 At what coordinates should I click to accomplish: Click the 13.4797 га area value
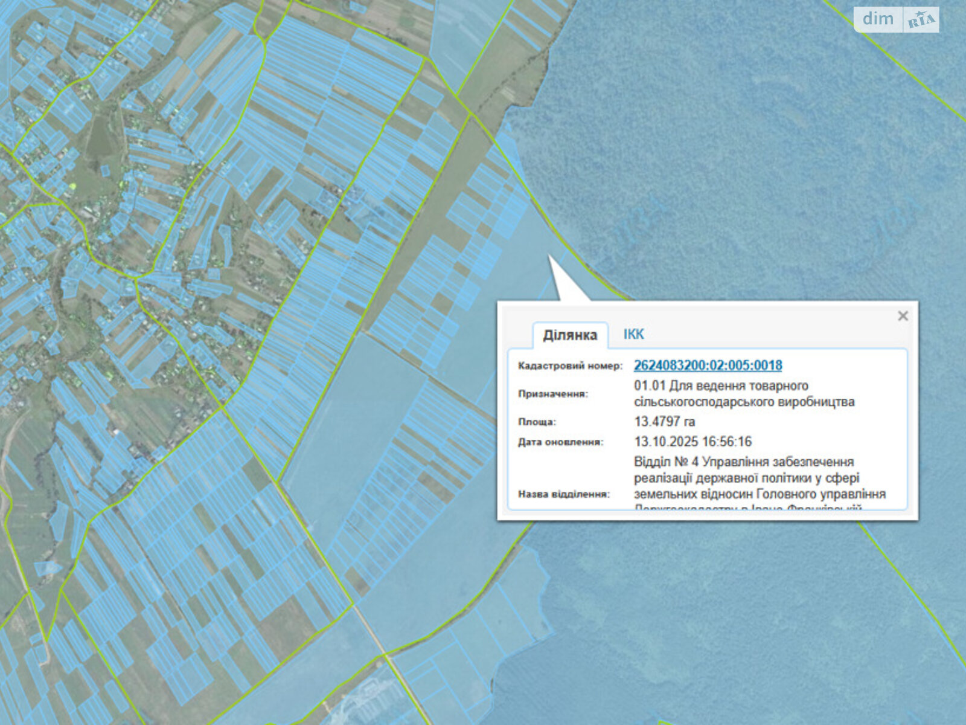point(664,422)
